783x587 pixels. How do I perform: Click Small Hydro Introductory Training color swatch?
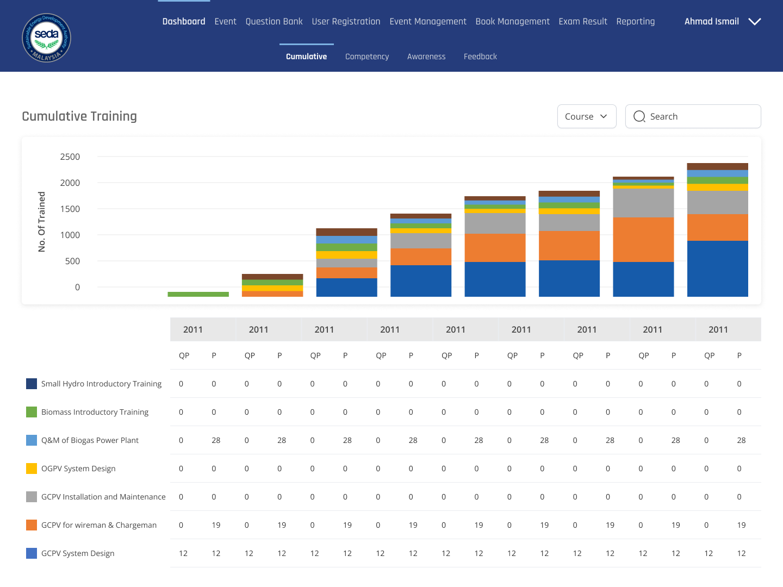[32, 384]
